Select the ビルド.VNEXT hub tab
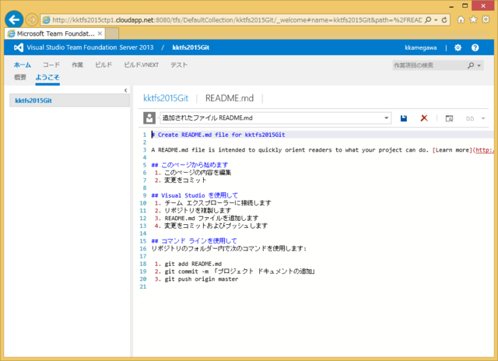The width and height of the screenshot is (498, 361). click(142, 65)
